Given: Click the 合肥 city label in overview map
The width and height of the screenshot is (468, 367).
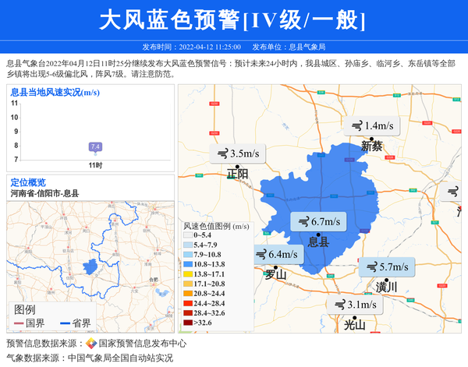Looking at the screenshot, I should (x=154, y=280).
